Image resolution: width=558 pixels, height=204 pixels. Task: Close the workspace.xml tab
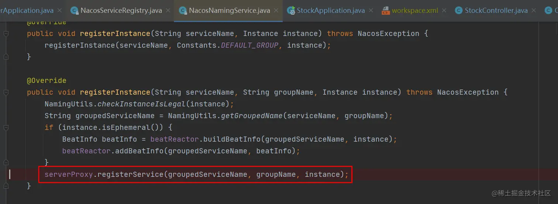click(x=444, y=11)
